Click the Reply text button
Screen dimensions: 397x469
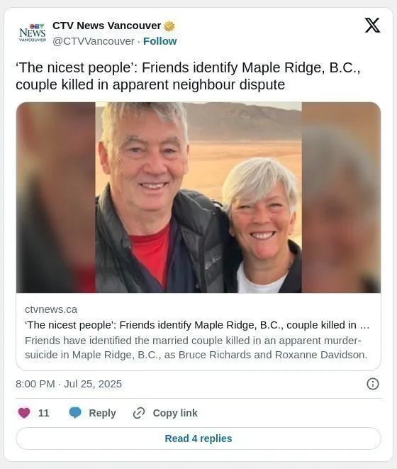[x=102, y=413]
